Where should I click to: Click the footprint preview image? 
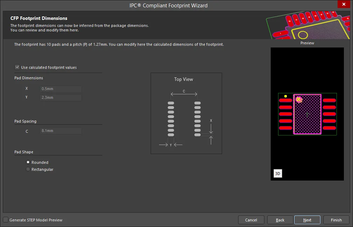coord(307,114)
